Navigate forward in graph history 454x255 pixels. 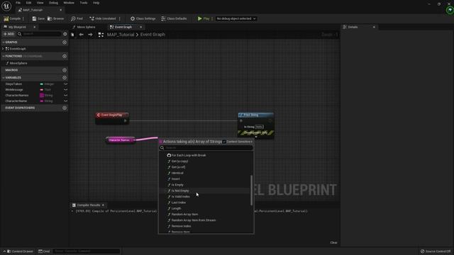click(90, 35)
